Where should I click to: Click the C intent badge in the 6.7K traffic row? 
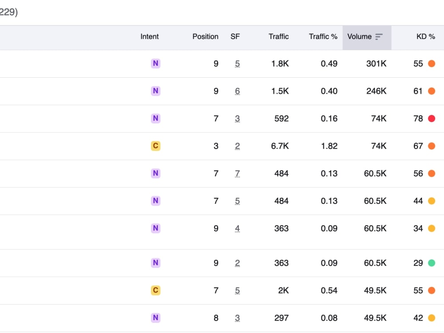coord(155,146)
